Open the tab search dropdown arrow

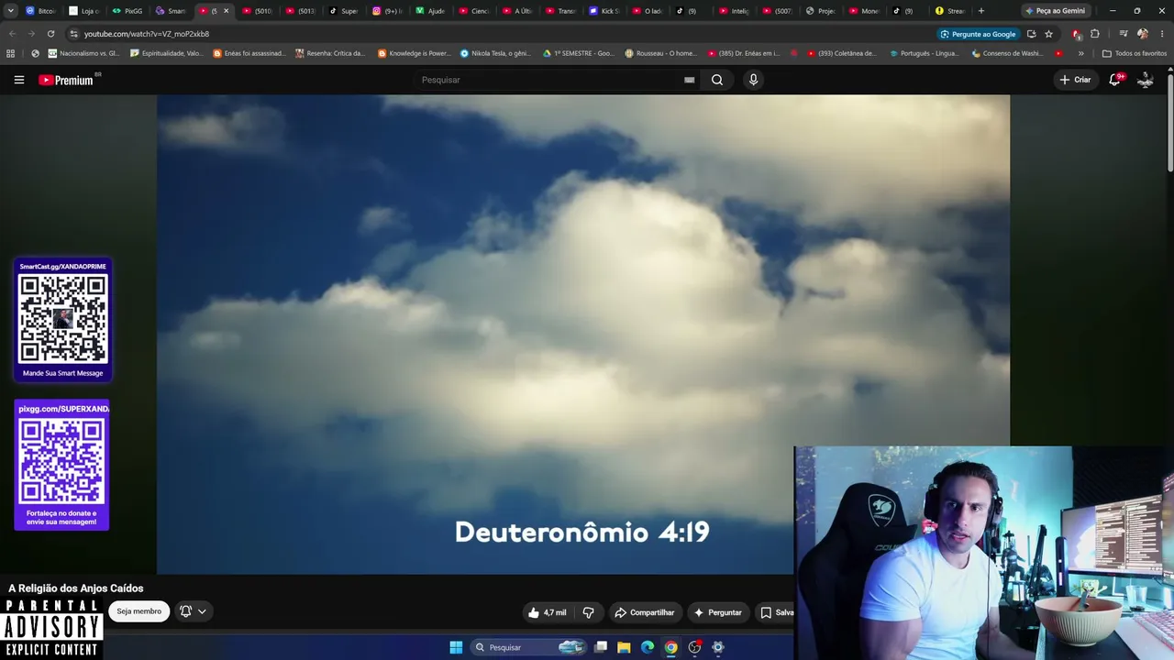11,11
